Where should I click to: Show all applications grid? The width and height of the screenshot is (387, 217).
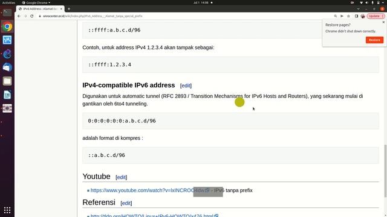tap(7, 210)
